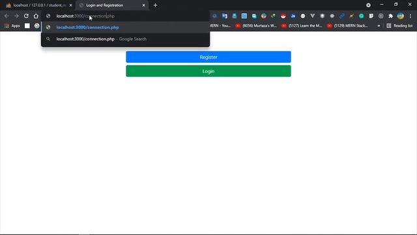The image size is (417, 235).
Task: Open the Chrome profile avatar
Action: tap(401, 16)
